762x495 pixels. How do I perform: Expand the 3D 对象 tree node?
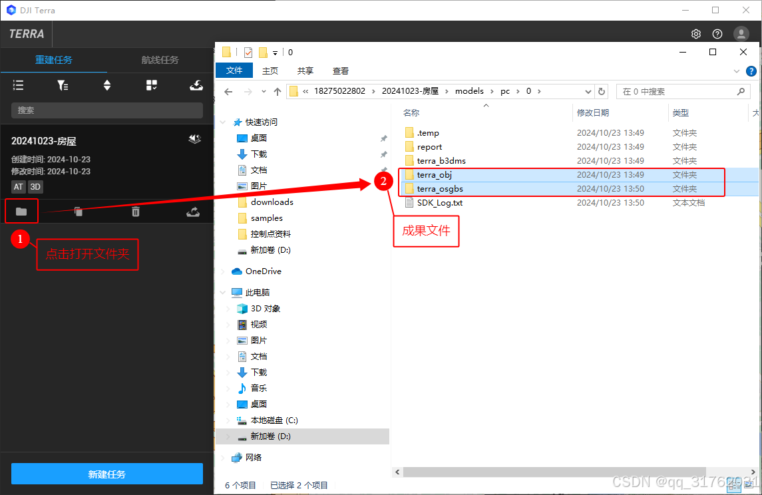pos(228,309)
